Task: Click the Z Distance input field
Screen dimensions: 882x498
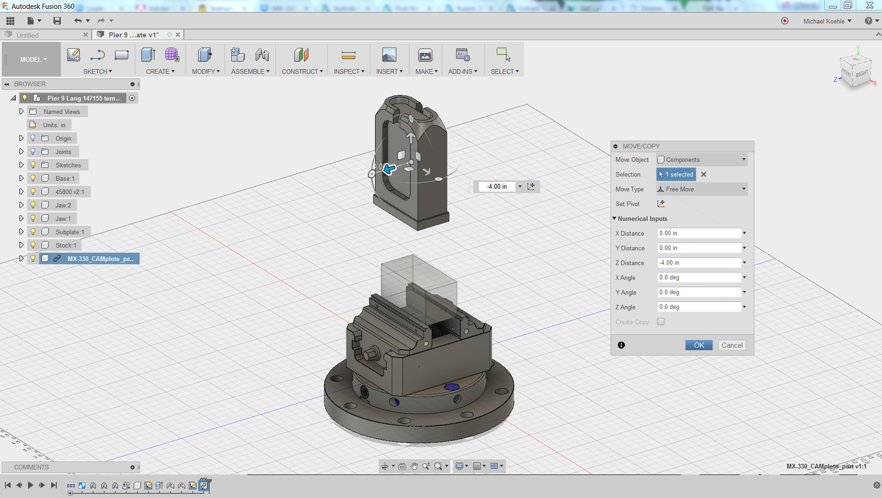Action: coord(699,263)
